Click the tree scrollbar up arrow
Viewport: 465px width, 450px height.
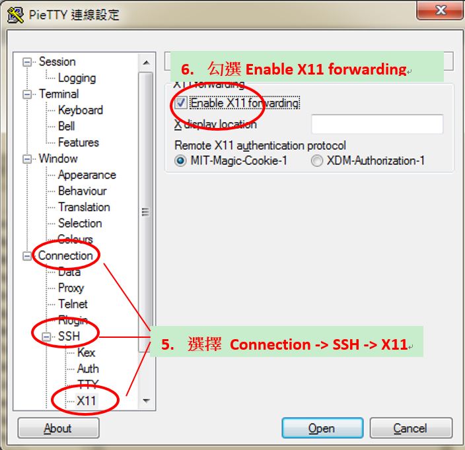tap(146, 63)
